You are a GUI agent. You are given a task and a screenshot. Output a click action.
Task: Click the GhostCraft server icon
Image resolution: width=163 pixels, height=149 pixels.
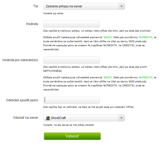[x=48, y=118]
